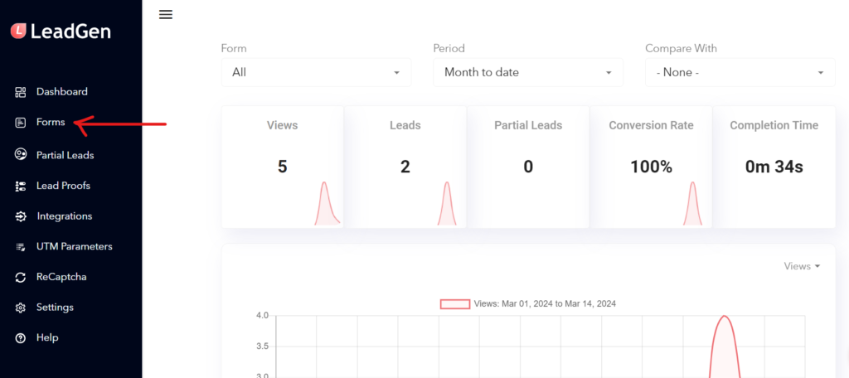Click the Settings gear icon
This screenshot has height=378, width=849.
[20, 308]
